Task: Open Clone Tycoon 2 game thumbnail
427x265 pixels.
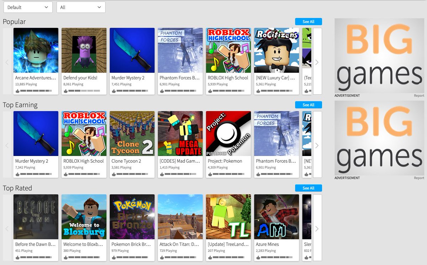Action: pyautogui.click(x=132, y=134)
